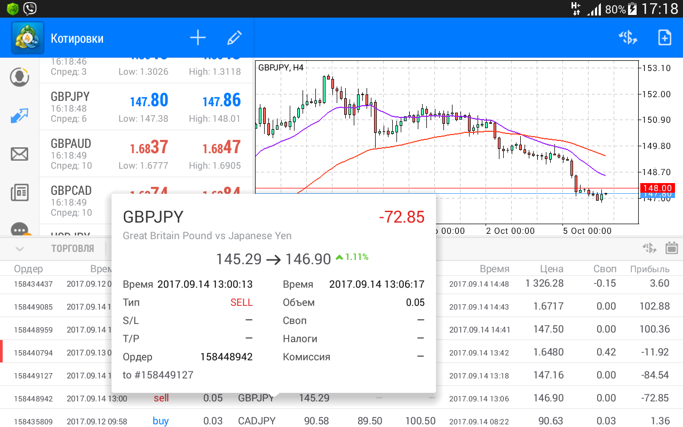The image size is (683, 427).
Task: Select order 158440794 row
Action: 341,352
